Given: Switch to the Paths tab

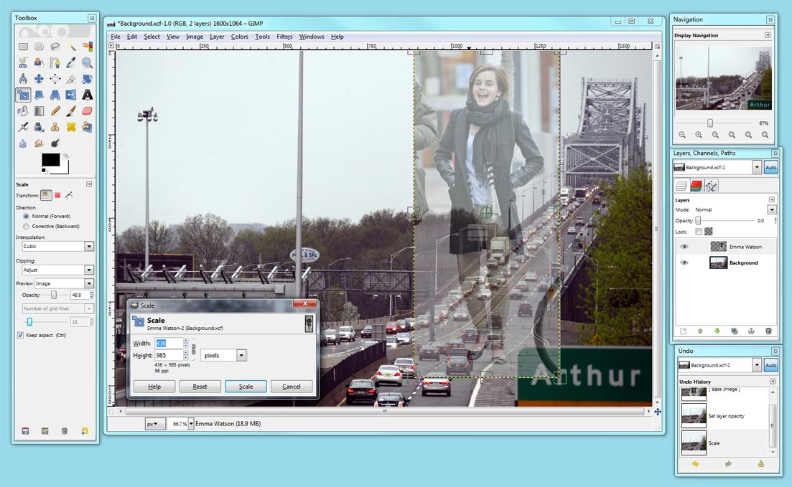Looking at the screenshot, I should 711,186.
